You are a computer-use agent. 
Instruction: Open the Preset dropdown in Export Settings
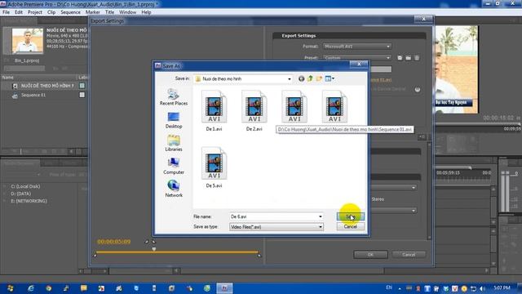click(x=357, y=58)
